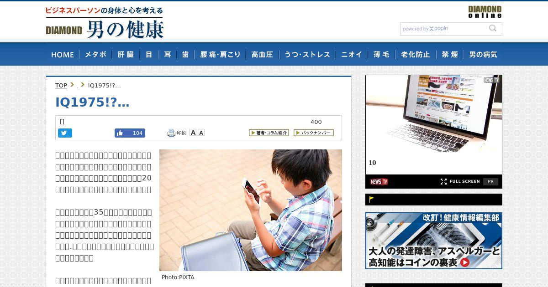Screen dimensions: 548x287
Task: Click the IQ1975!?… article headline
Action: click(92, 102)
